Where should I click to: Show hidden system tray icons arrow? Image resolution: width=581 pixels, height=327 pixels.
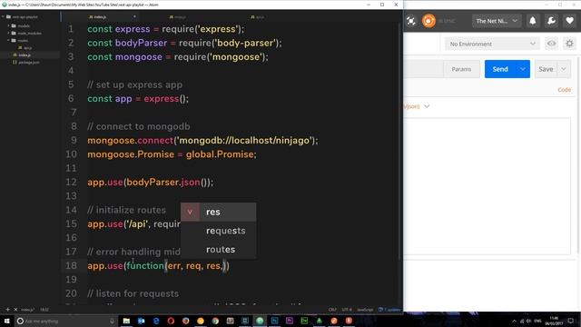(x=514, y=321)
